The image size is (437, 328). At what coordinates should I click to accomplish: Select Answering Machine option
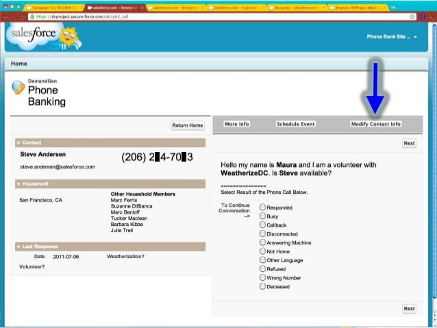click(262, 242)
